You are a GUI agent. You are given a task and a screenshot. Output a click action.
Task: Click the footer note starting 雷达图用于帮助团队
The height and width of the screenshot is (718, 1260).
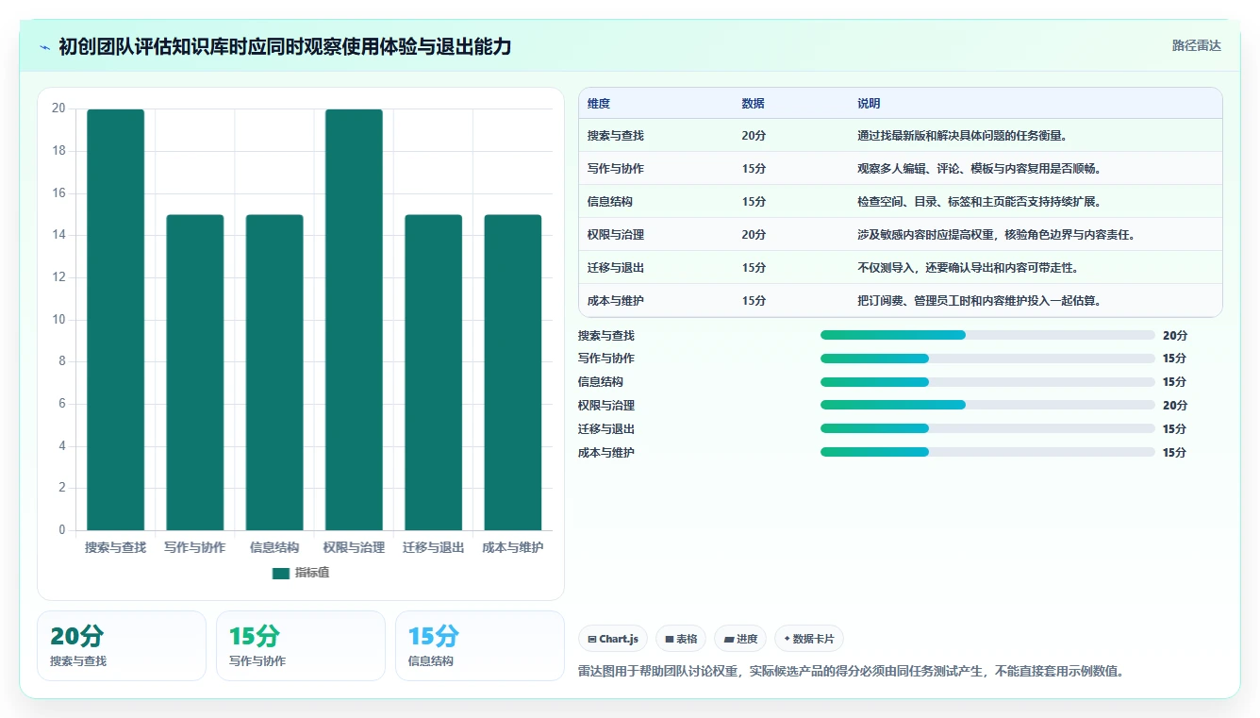pos(851,672)
